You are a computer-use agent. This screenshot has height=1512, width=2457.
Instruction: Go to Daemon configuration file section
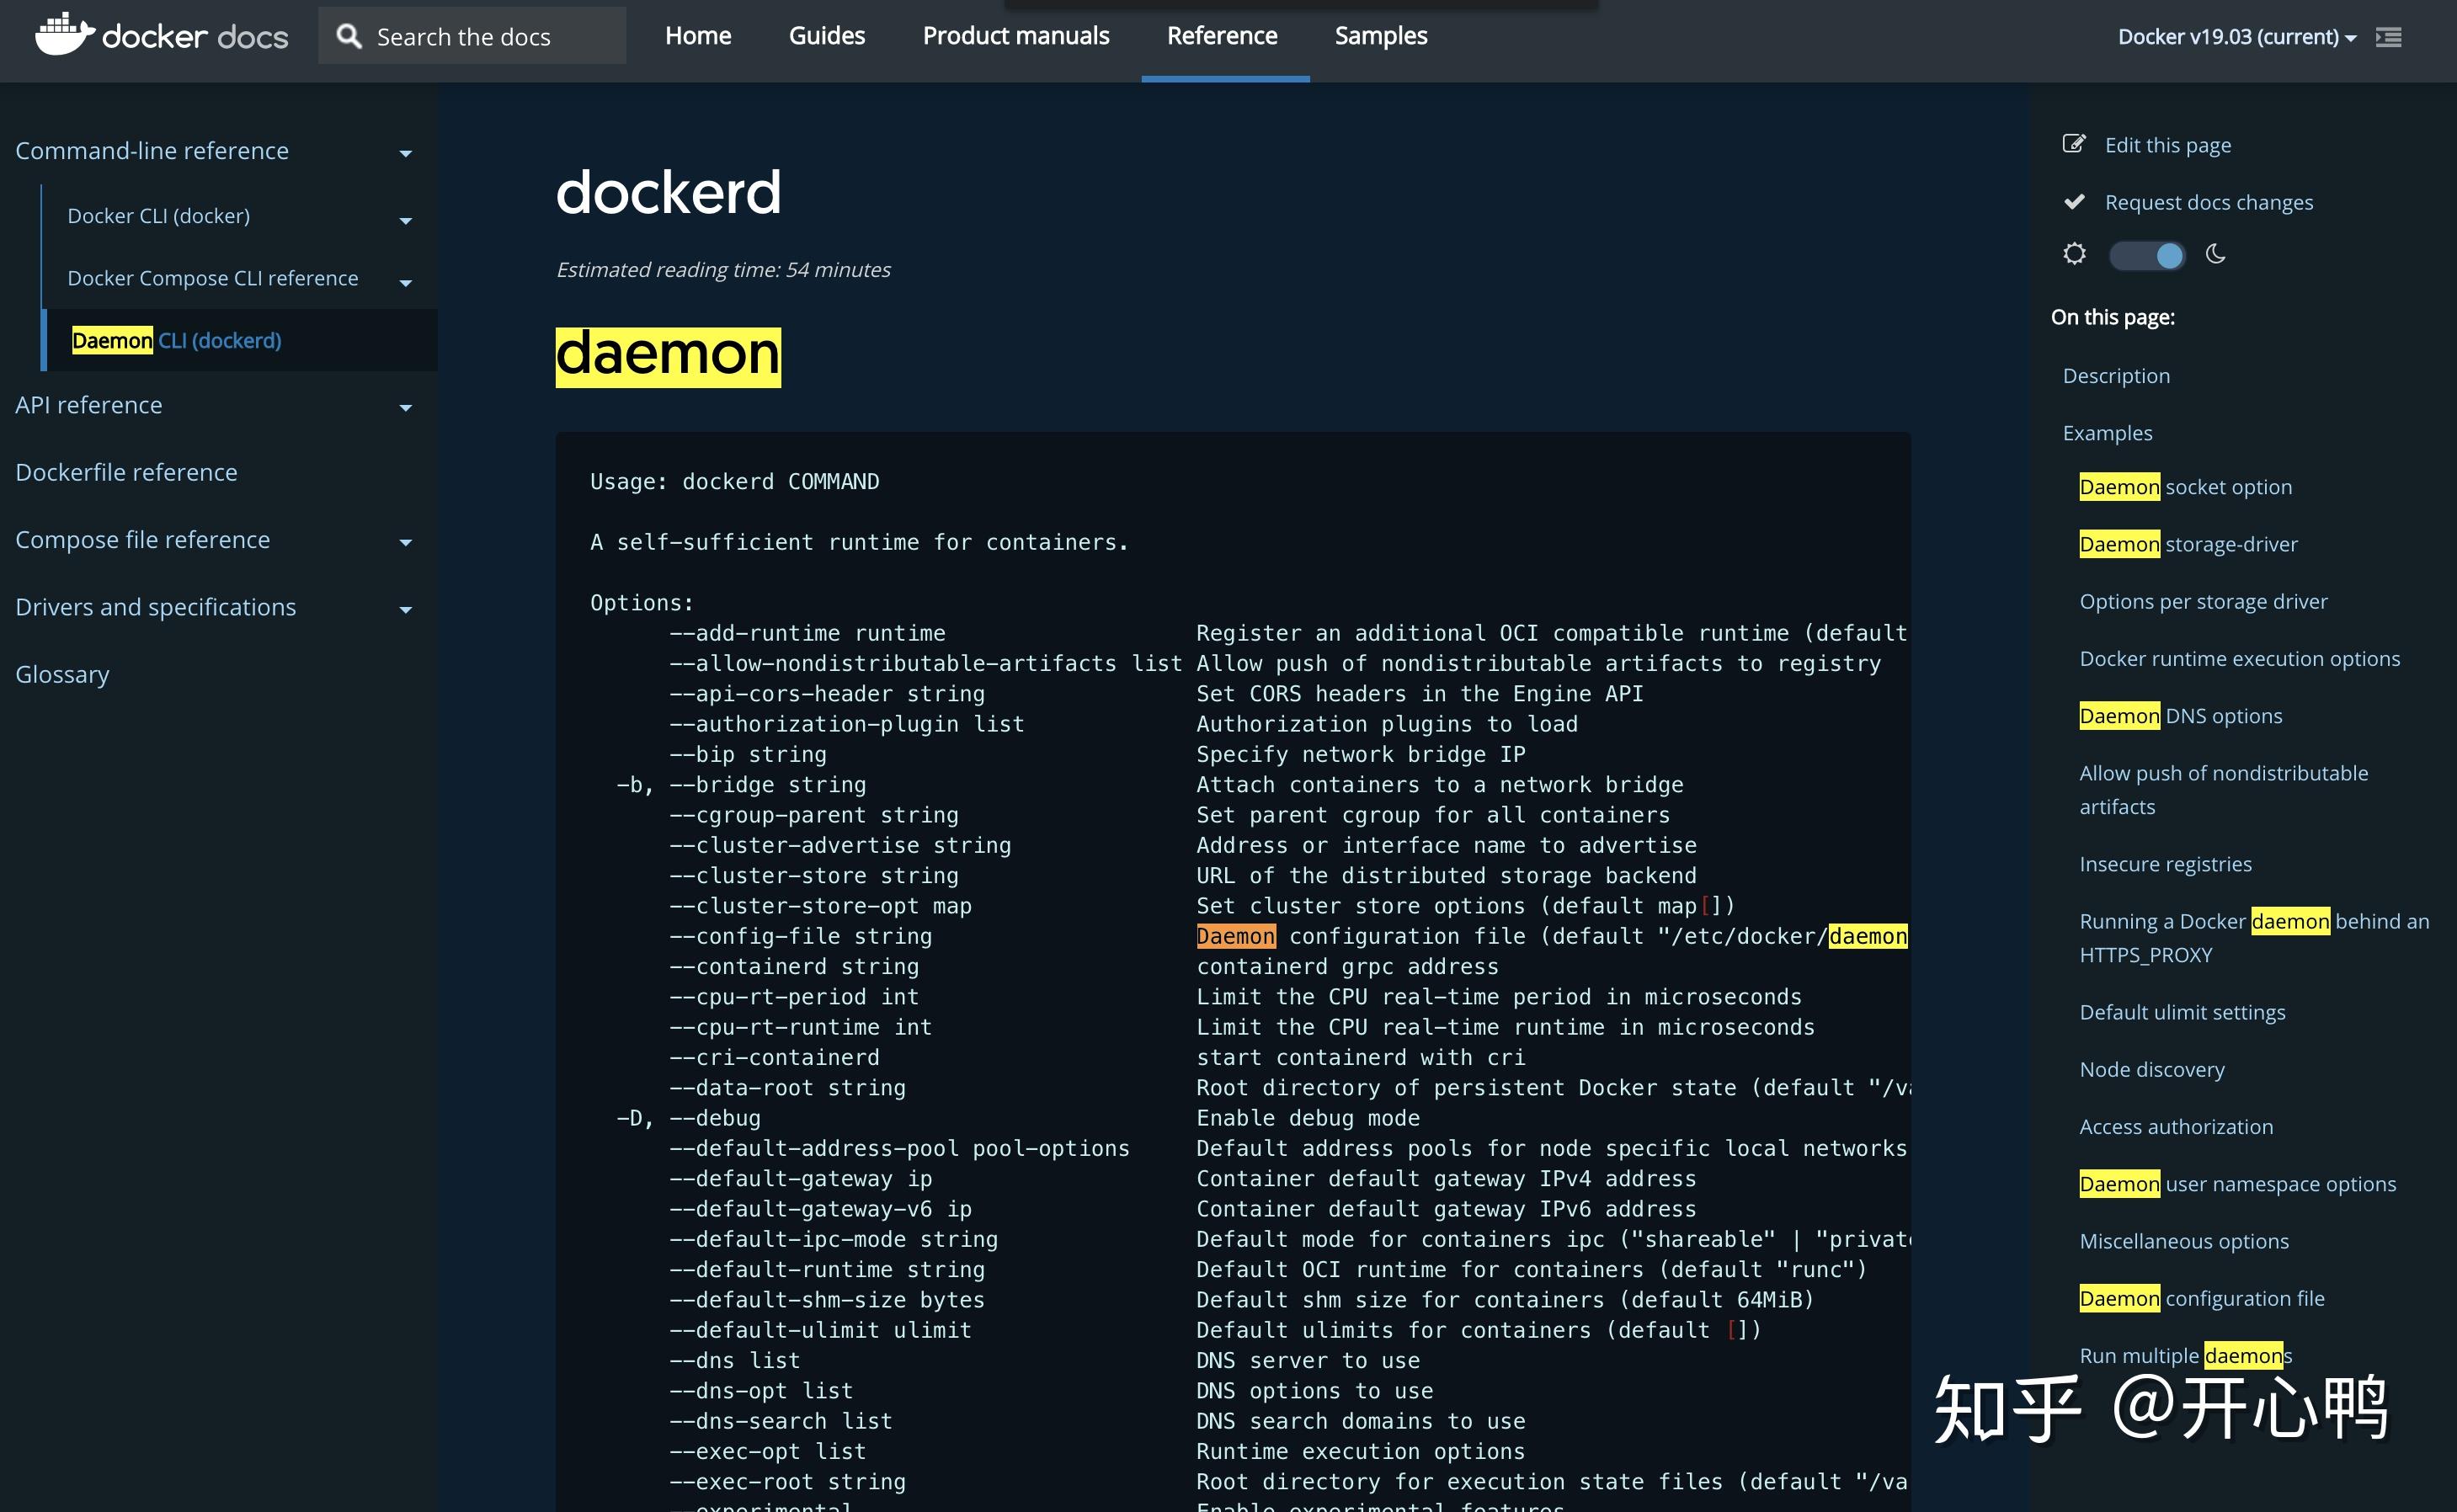2201,1298
